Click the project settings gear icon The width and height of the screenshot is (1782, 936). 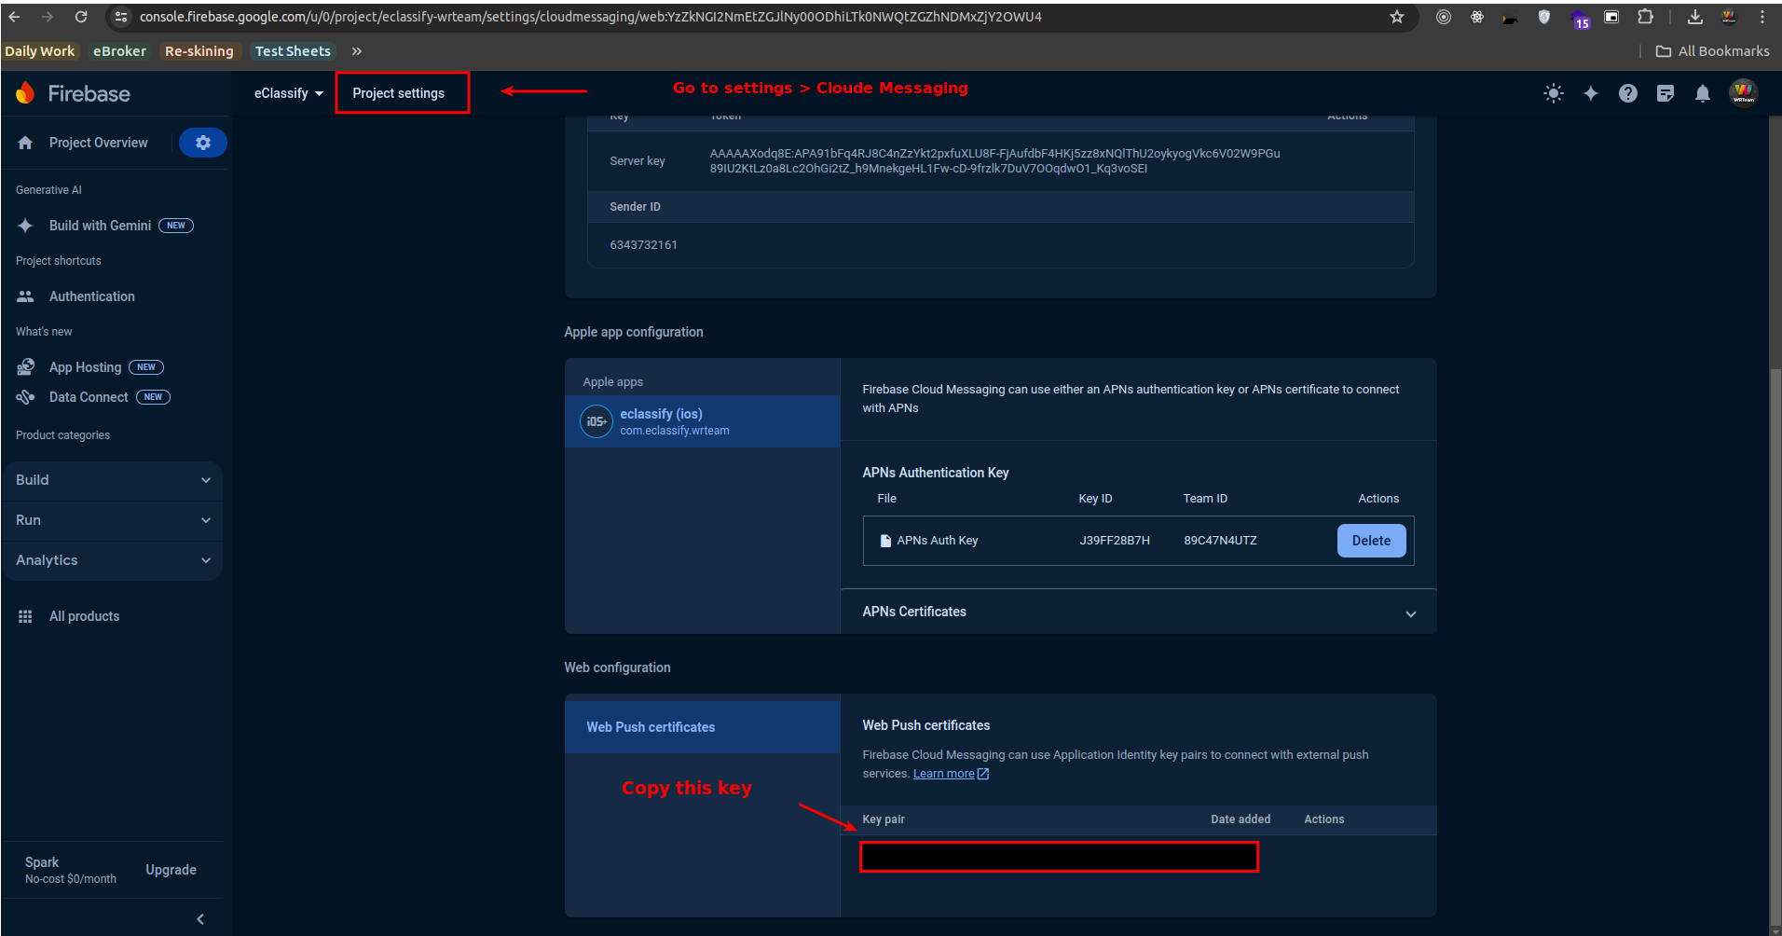click(x=202, y=143)
